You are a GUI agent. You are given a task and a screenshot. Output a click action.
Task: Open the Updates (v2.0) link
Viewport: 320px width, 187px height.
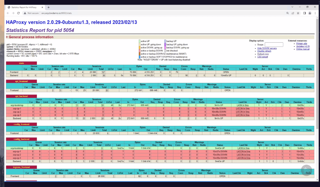[303, 46]
